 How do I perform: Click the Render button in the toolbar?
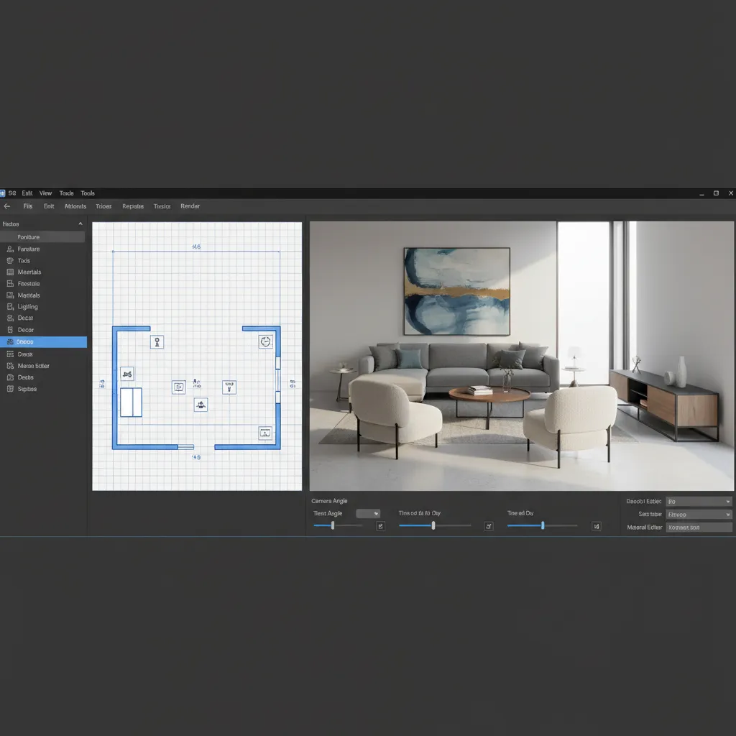(x=190, y=206)
